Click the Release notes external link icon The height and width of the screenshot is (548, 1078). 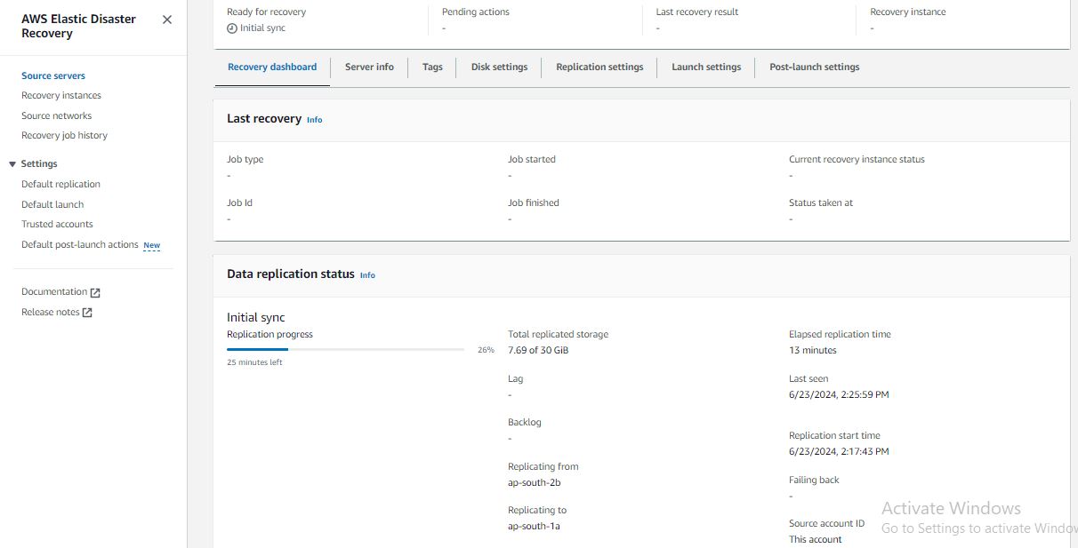(x=87, y=313)
